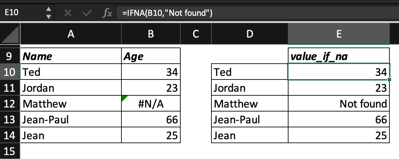Select row 15 header
Image resolution: width=399 pixels, height=159 pixels.
click(x=10, y=151)
